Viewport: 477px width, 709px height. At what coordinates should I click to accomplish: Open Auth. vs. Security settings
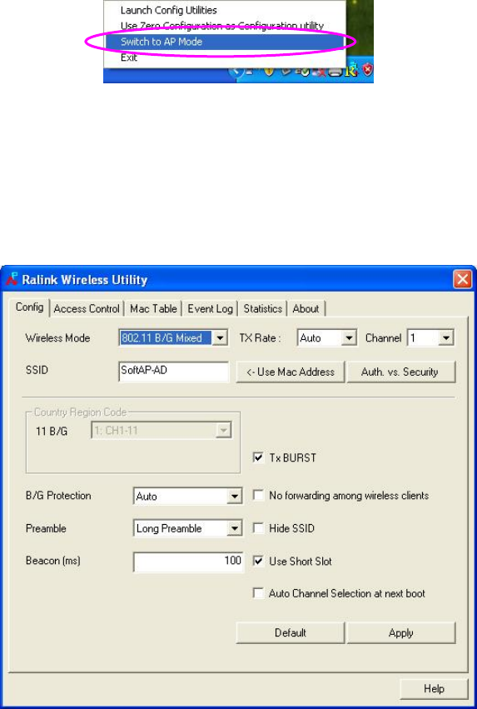point(400,372)
